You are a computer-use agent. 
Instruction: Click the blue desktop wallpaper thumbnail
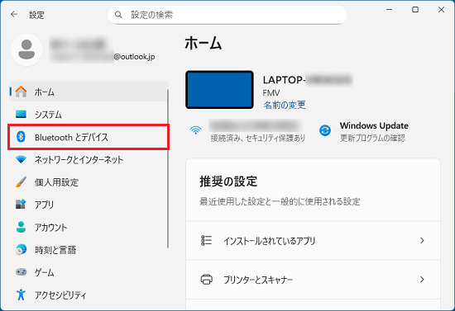pos(219,90)
